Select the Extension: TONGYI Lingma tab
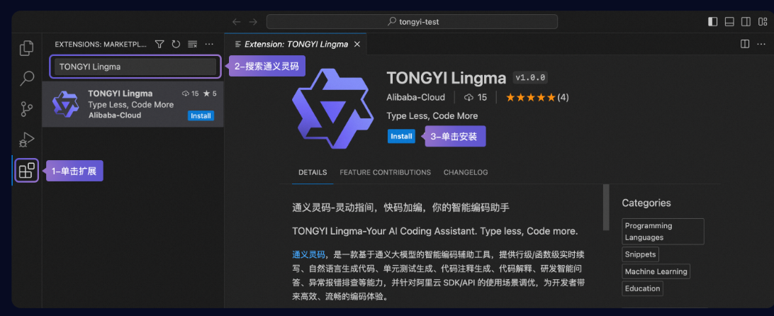This screenshot has width=774, height=316. 295,45
